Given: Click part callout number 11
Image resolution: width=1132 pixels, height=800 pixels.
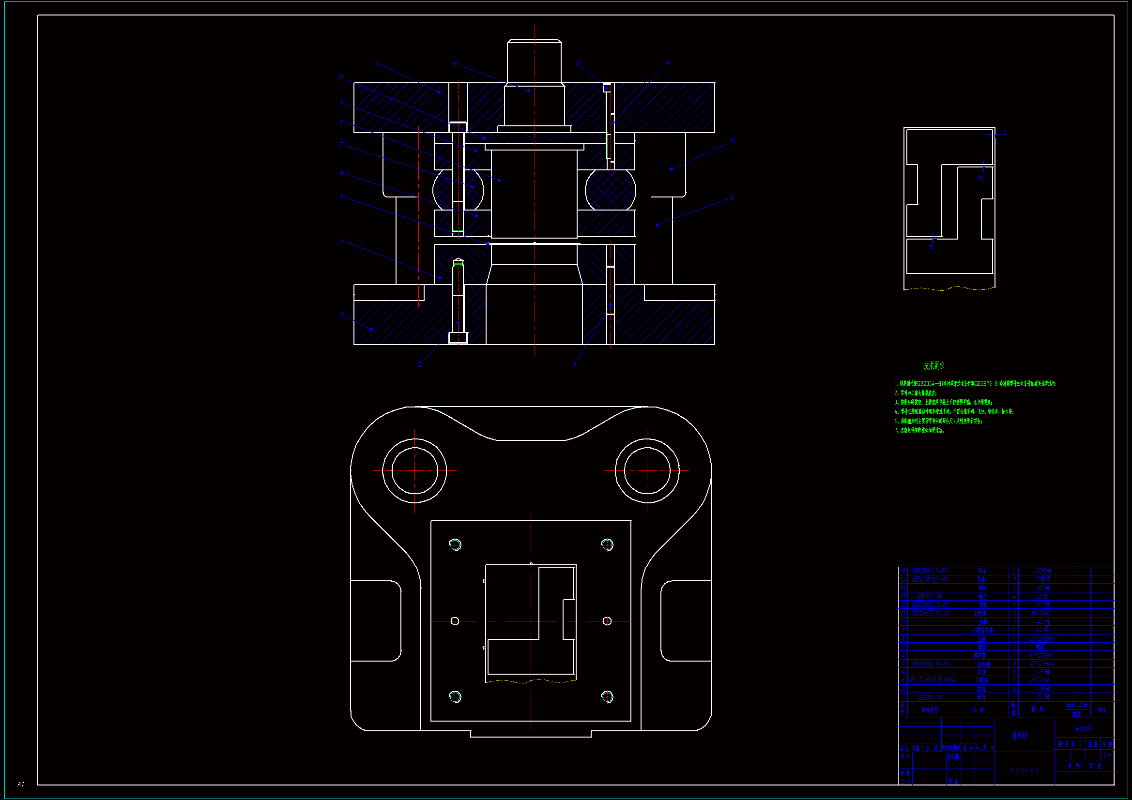Looking at the screenshot, I should pos(378,64).
